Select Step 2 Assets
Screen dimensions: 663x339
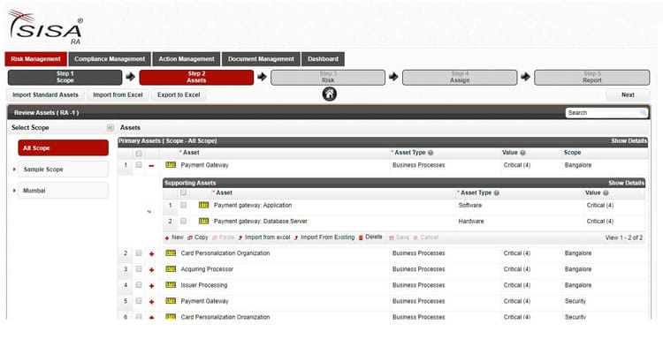pyautogui.click(x=196, y=78)
